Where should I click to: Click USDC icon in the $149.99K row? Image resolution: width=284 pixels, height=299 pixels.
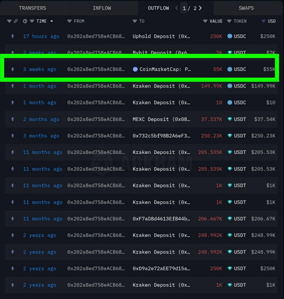[230, 86]
